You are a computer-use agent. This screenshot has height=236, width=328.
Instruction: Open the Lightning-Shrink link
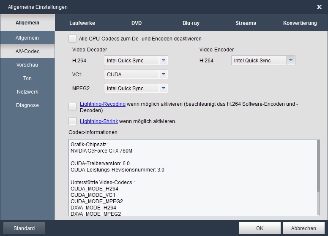(99, 121)
